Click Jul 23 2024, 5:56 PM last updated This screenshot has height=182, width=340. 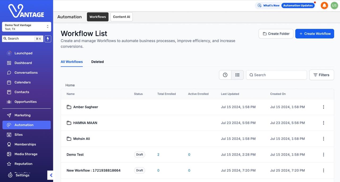[238, 123]
